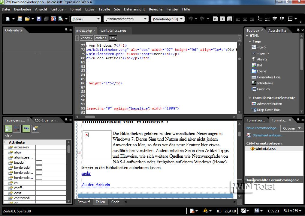Switch to the wintotal.css.neu tab
This screenshot has height=216, width=305.
[113, 31]
